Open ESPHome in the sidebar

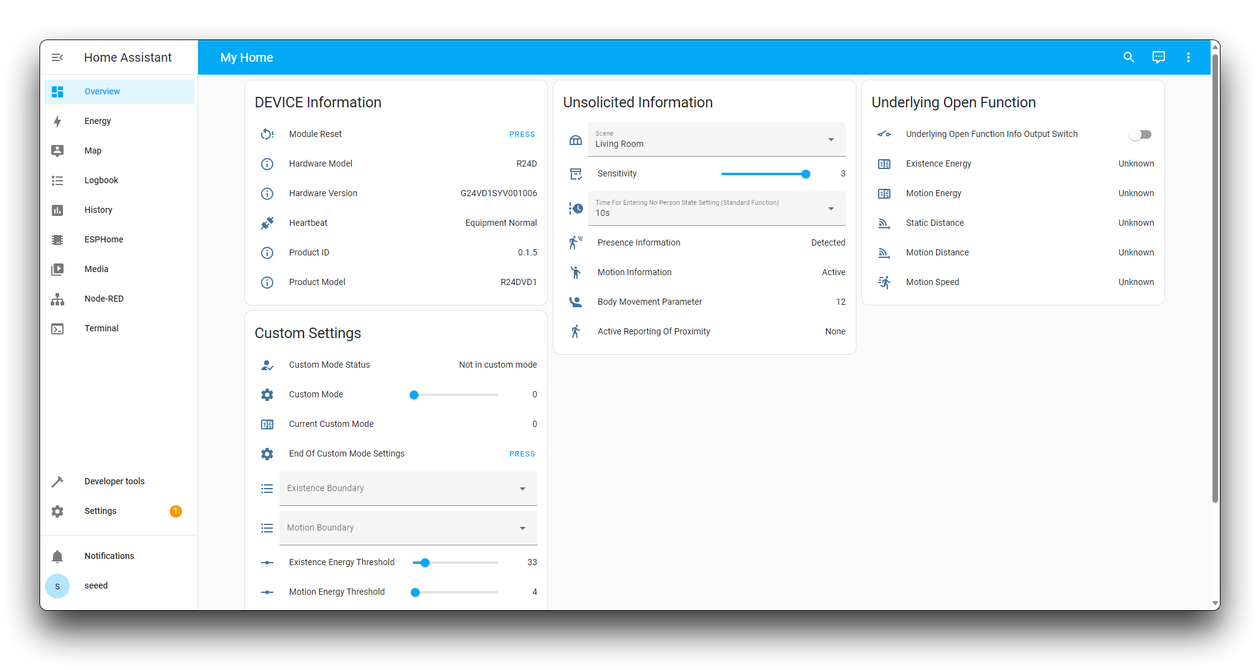coord(104,239)
